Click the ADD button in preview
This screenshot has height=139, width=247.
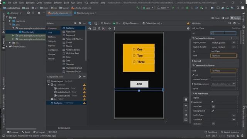(x=139, y=84)
